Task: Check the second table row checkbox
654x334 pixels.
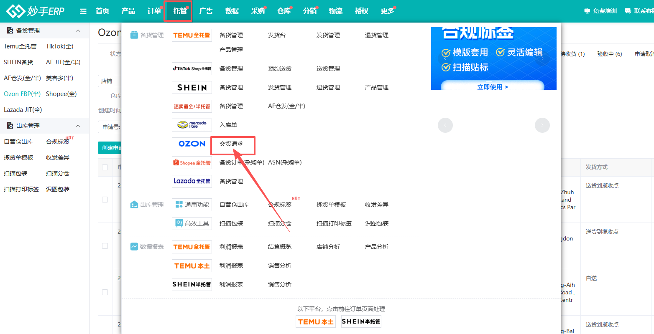Action: (105, 246)
